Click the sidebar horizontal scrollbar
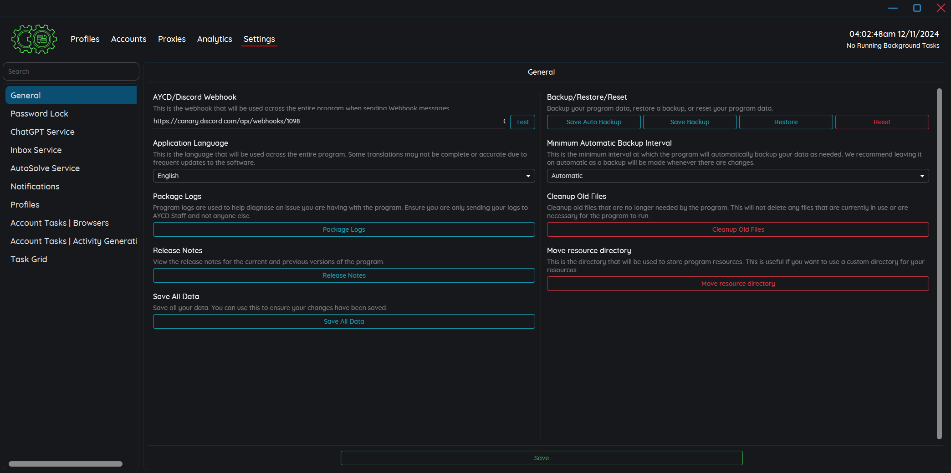951x473 pixels. [66, 464]
